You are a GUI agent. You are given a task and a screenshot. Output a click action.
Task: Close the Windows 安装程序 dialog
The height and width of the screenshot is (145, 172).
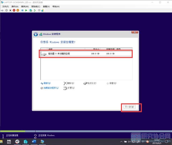point(135,32)
